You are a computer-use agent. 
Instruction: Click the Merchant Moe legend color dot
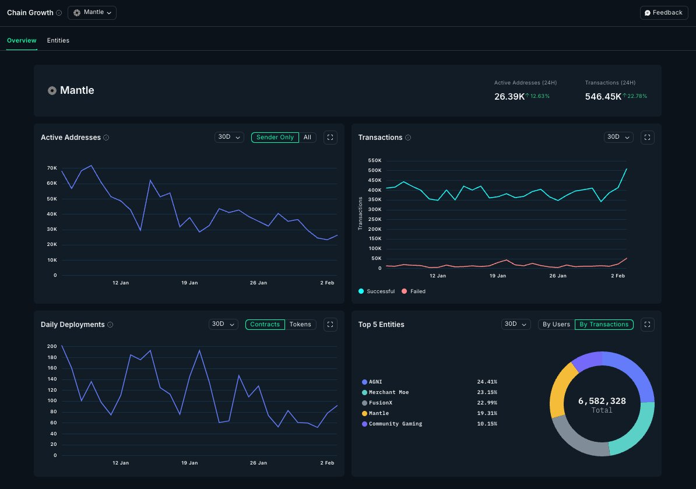(364, 392)
